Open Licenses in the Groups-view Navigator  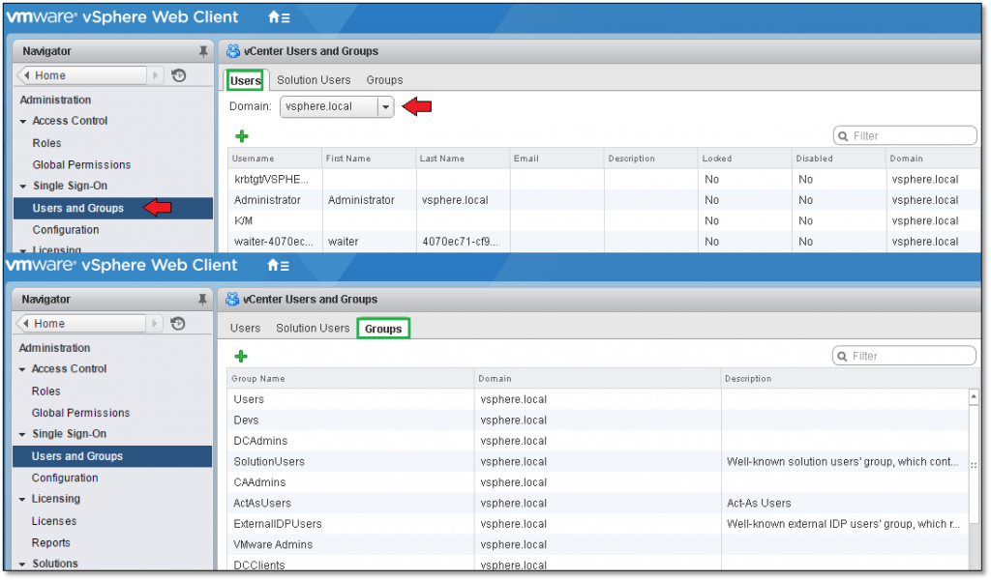coord(54,521)
